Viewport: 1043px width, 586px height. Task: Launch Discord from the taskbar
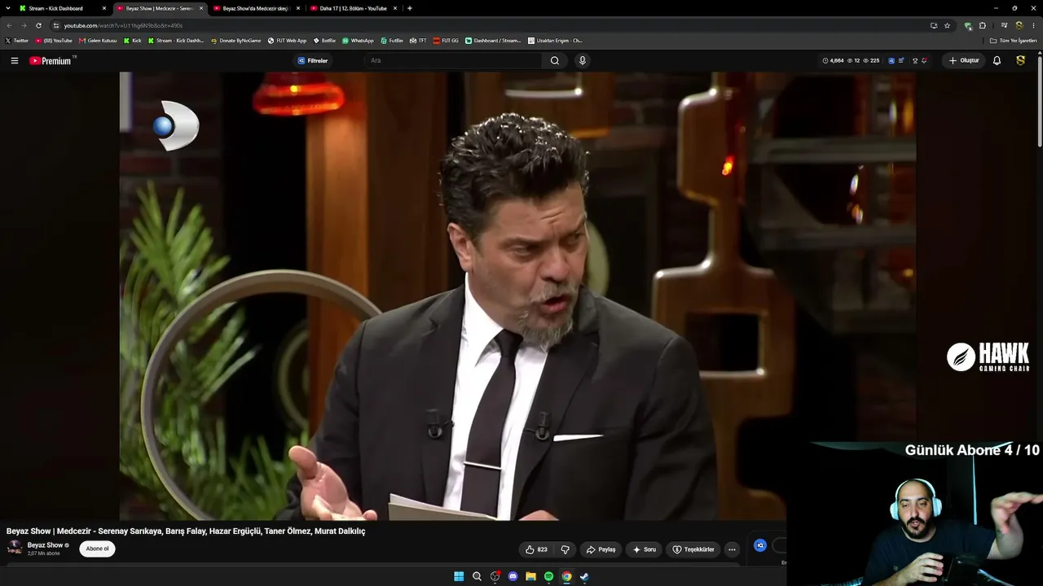click(x=513, y=576)
